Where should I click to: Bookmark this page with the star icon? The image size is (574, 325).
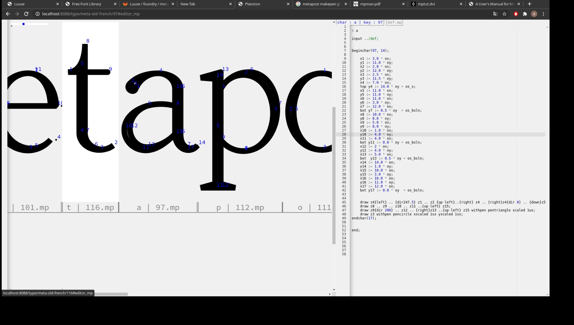(504, 14)
